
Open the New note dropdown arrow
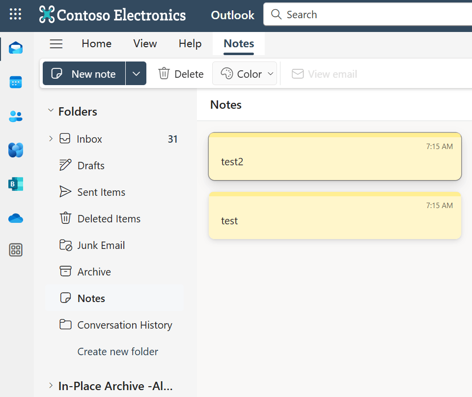point(136,74)
